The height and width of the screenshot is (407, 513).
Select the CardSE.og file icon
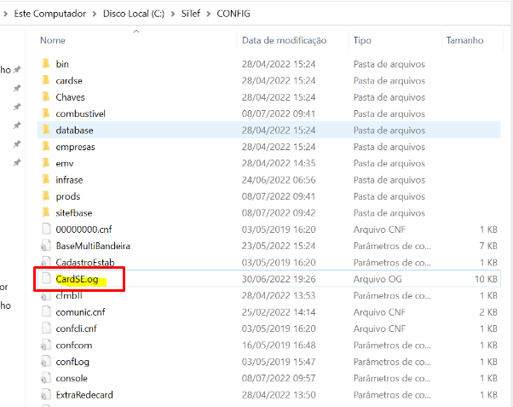coord(46,279)
